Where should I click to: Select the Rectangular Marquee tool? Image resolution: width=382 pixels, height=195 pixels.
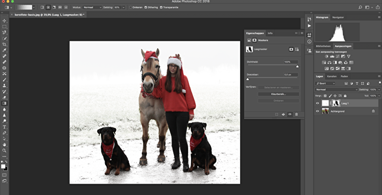click(4, 27)
